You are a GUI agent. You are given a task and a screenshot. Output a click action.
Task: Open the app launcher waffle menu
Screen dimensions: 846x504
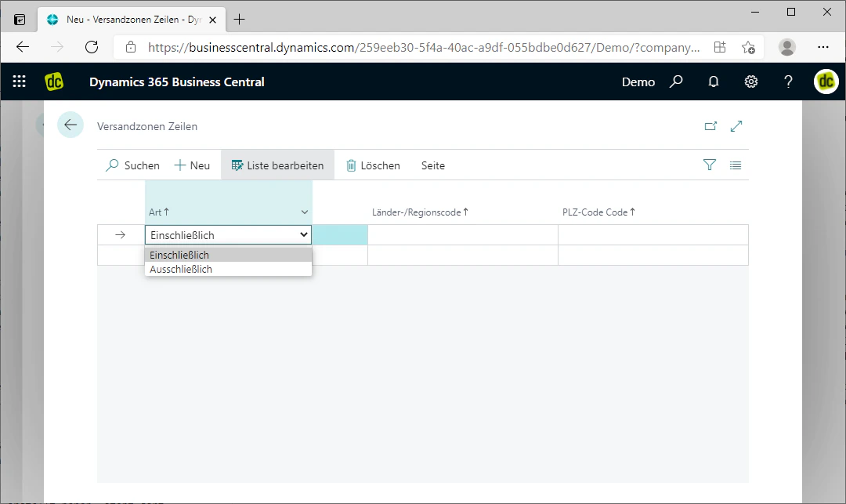[20, 82]
